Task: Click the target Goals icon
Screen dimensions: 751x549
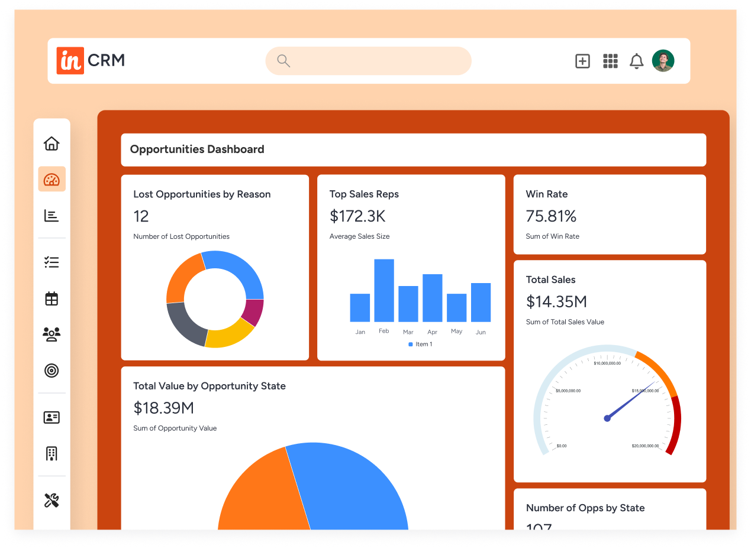Action: click(51, 371)
